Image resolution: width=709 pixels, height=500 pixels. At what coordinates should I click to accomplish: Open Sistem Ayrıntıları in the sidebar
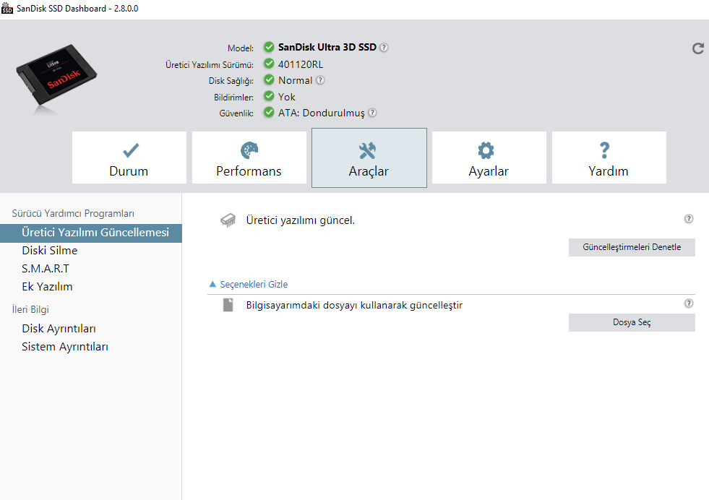pos(65,347)
